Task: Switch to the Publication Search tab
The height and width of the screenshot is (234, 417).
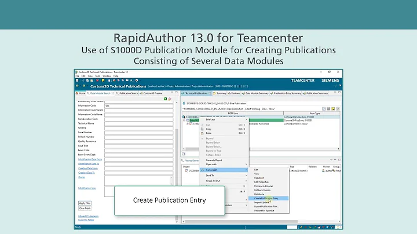Action: [127, 93]
